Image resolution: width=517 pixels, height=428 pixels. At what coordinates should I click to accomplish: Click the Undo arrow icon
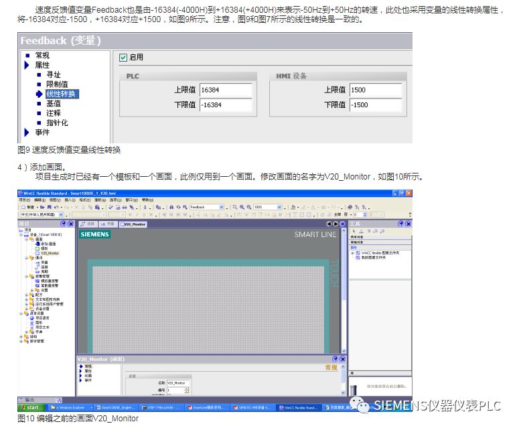coord(56,207)
